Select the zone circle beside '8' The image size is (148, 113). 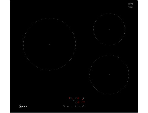tap(76, 102)
